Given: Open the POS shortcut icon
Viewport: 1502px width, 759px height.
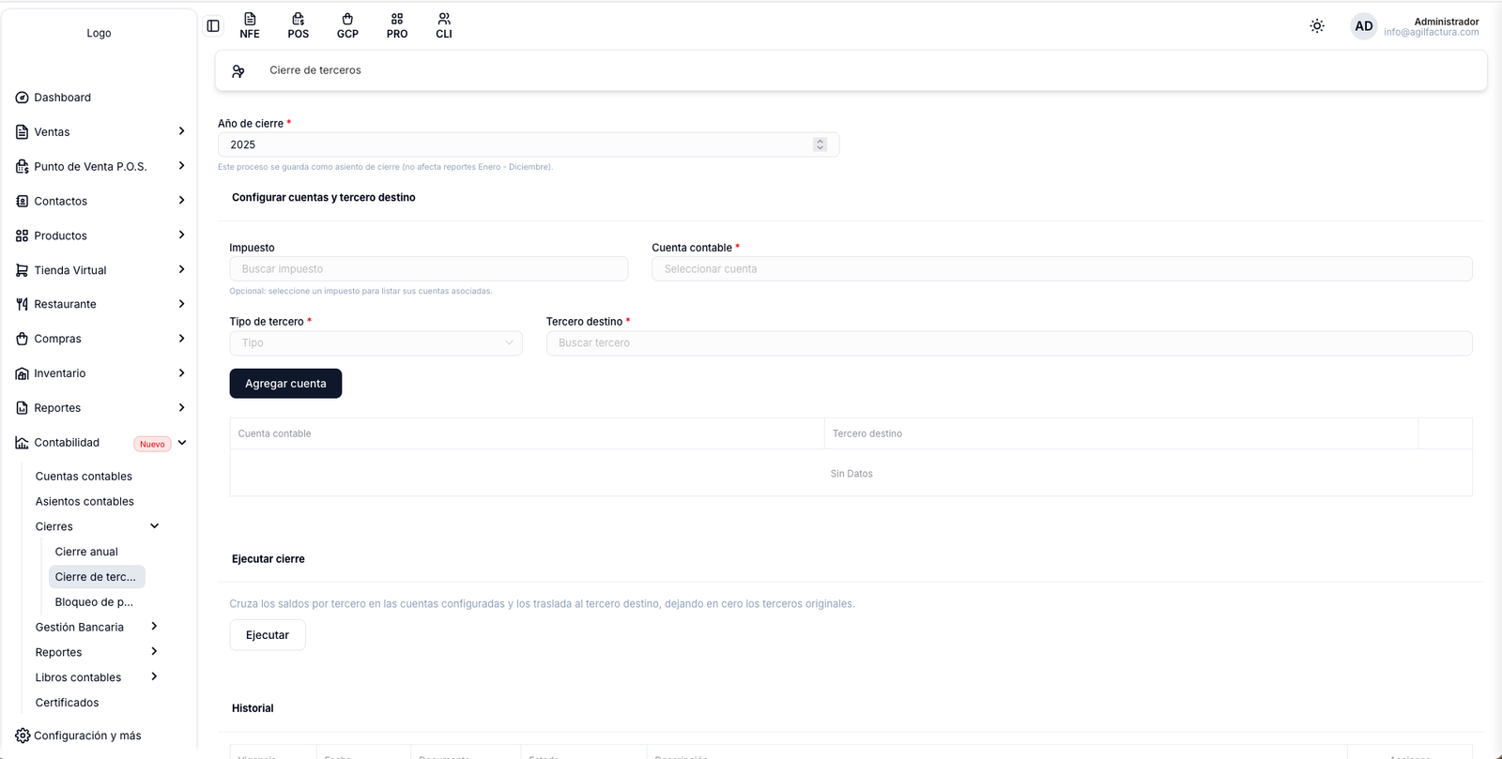Looking at the screenshot, I should tap(299, 26).
